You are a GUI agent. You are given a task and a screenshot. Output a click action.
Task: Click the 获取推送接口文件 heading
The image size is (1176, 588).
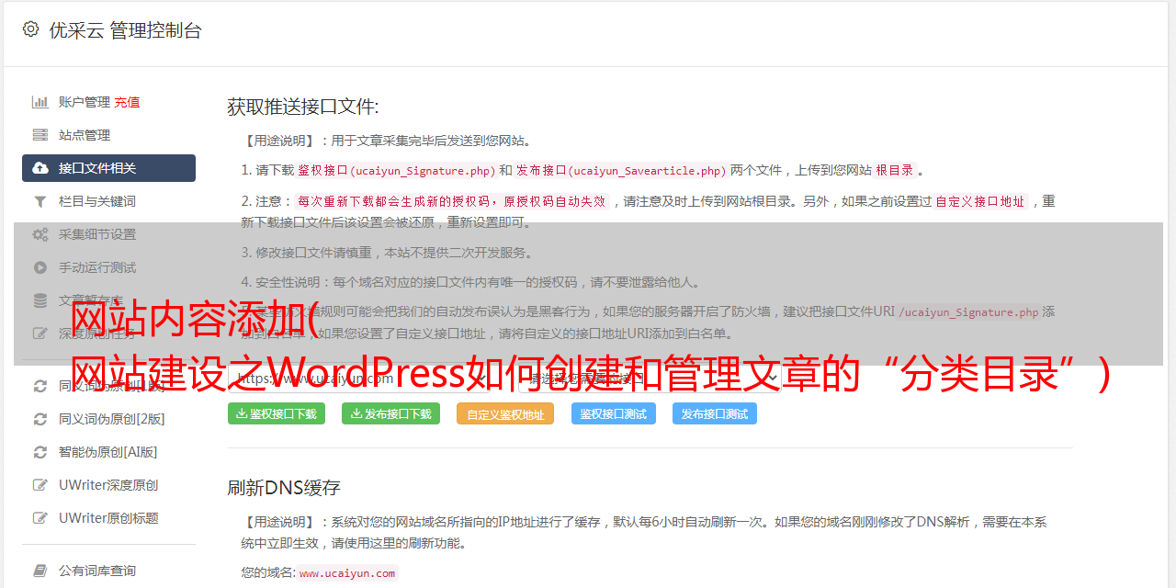[303, 107]
